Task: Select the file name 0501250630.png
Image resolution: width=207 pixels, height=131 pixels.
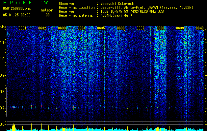Action: click(17, 9)
